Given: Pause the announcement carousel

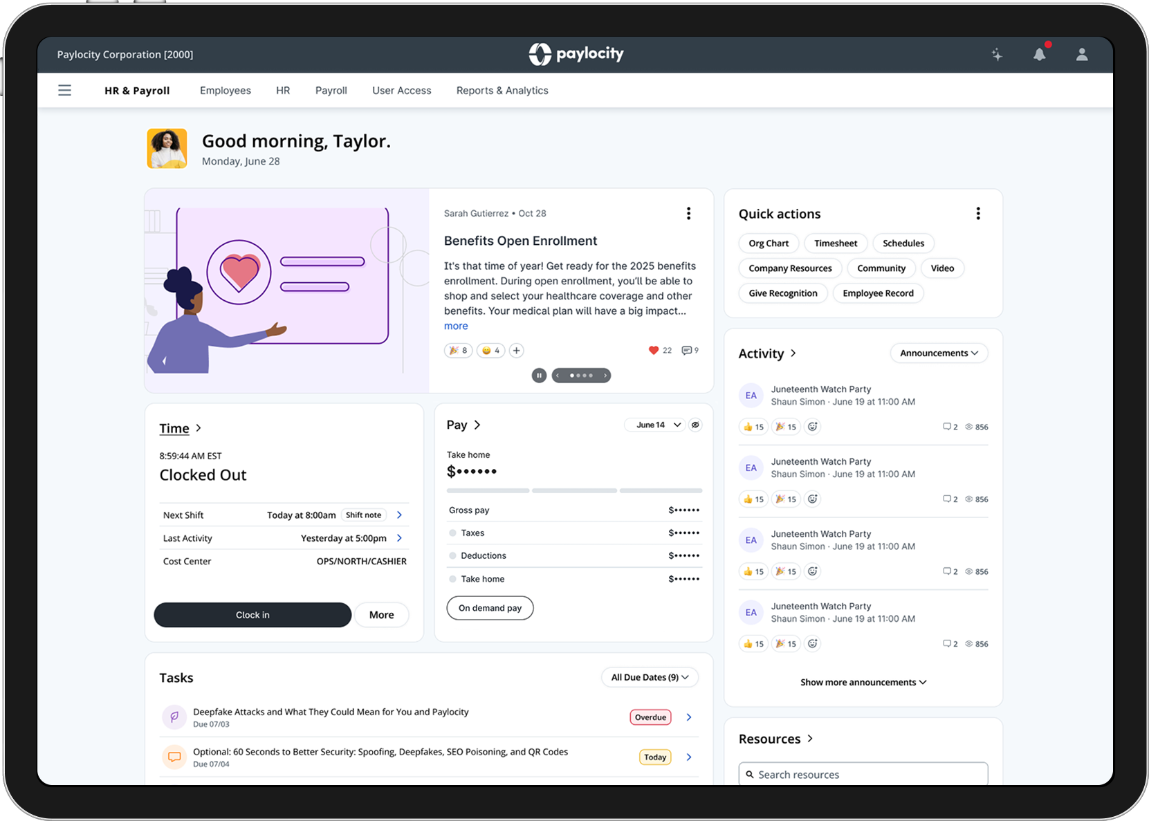Looking at the screenshot, I should 539,376.
